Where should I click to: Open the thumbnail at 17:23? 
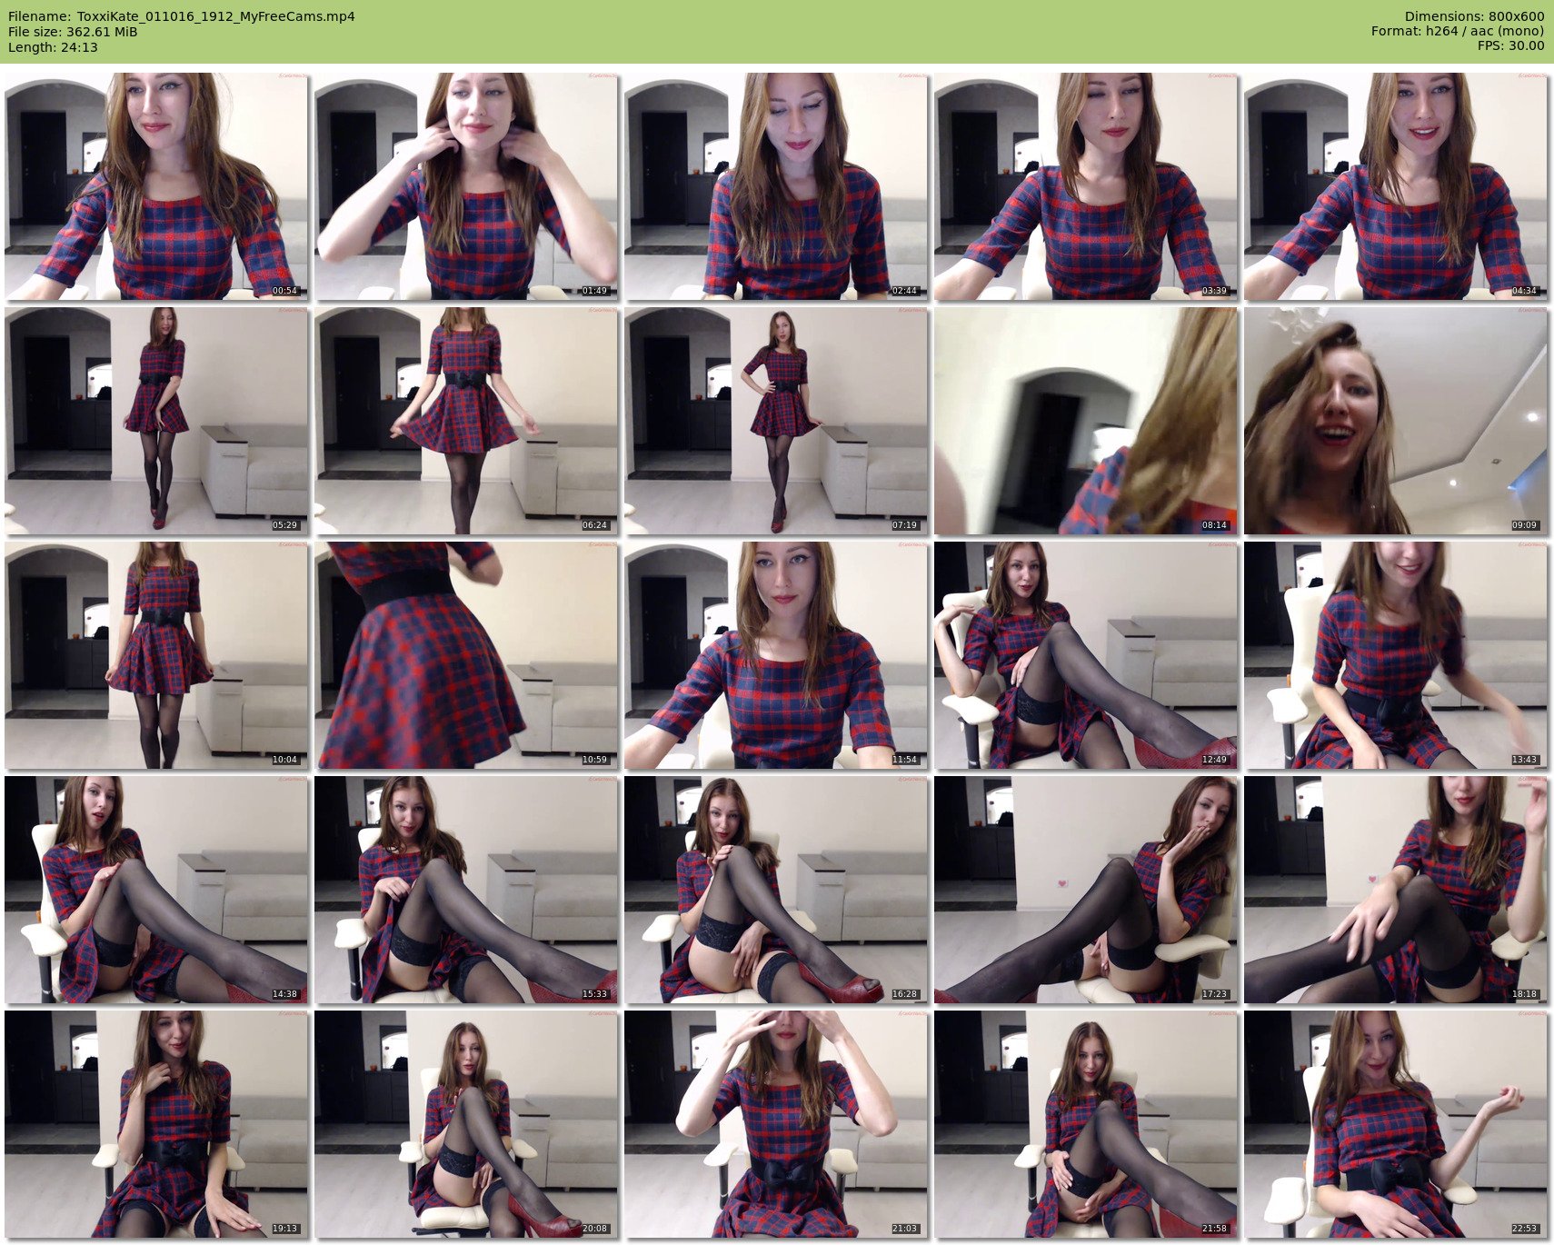[1086, 890]
